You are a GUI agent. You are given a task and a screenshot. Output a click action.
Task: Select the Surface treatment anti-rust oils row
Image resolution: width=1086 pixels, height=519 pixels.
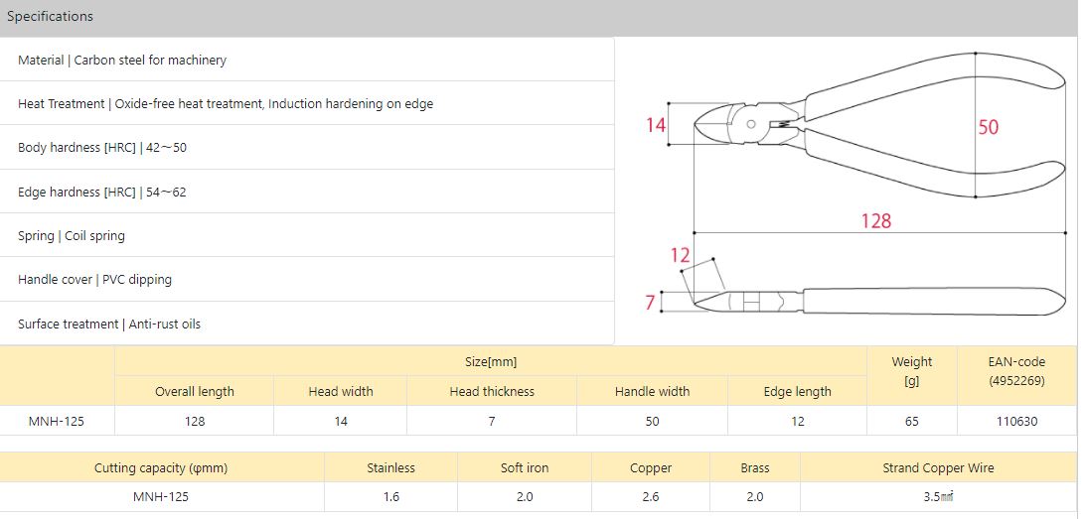click(x=109, y=324)
